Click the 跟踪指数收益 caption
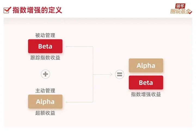The image size is (196, 136). point(45,58)
